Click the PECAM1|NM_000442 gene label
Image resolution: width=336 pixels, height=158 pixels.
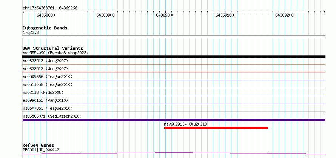[x=41, y=150]
